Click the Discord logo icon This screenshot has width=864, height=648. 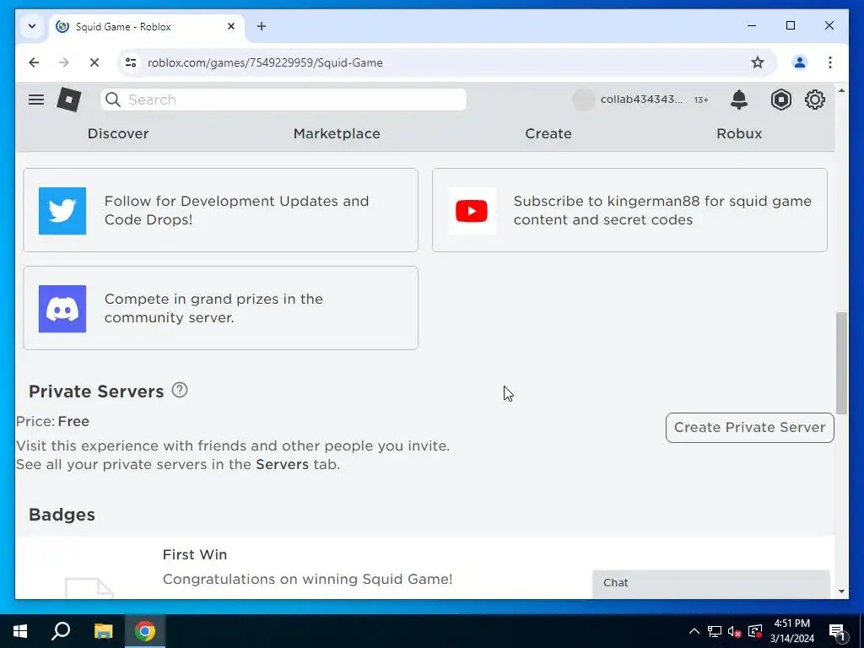(x=62, y=309)
